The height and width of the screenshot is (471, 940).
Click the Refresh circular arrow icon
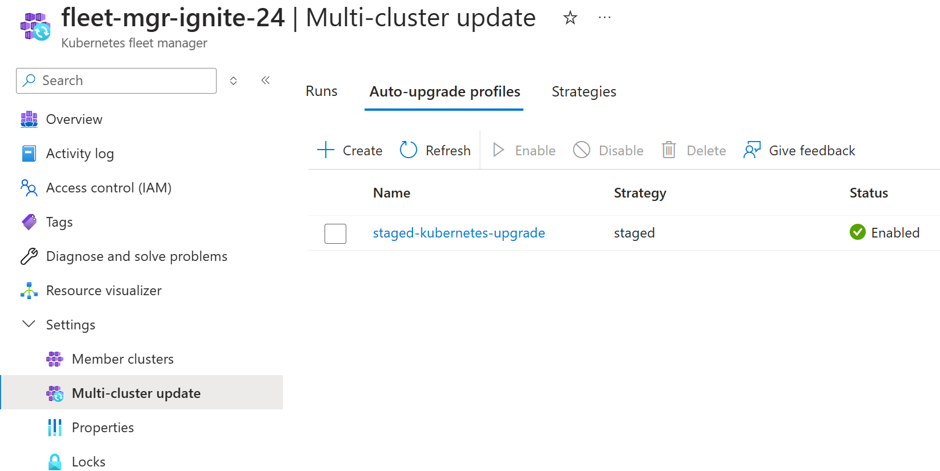point(408,150)
